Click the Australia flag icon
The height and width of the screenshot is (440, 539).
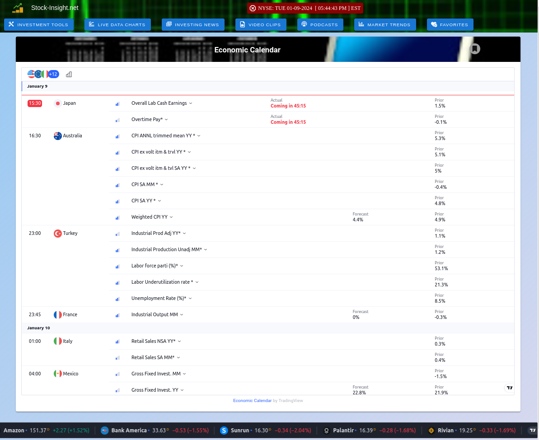58,136
